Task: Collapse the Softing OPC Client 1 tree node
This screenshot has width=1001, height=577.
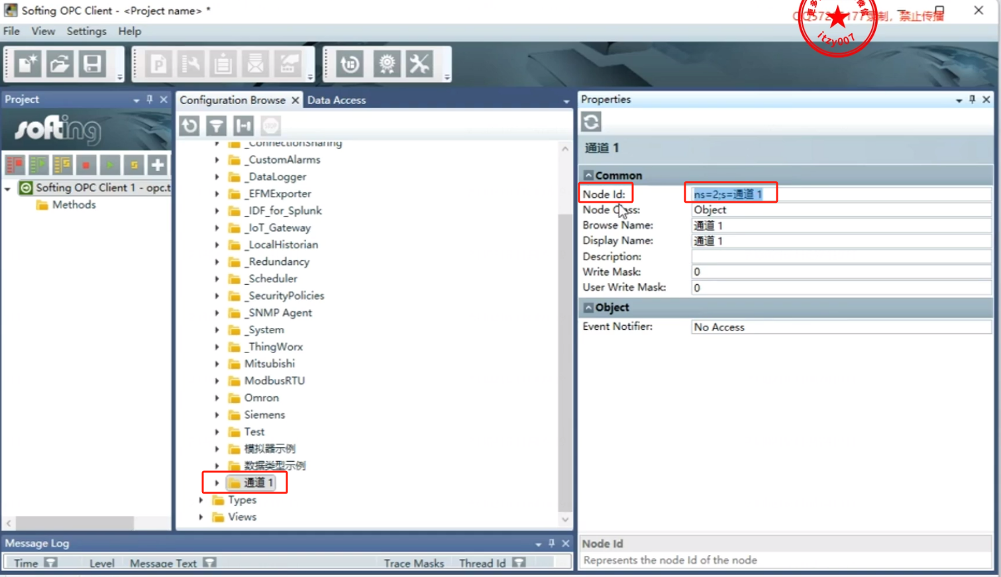Action: [8, 188]
